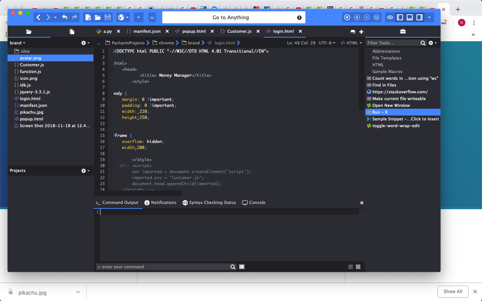This screenshot has width=482, height=301.
Task: Click the breadcrumb ellipsis button
Action: coord(99,43)
